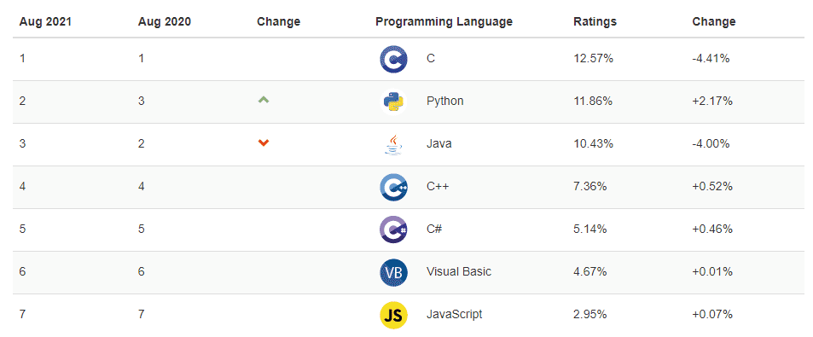Image resolution: width=813 pixels, height=337 pixels.
Task: Select the Programming Language column header
Action: tap(444, 22)
